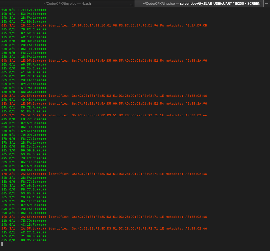Screen dimensions: 270x251
Task: Click the 11% 7E:7D:6 entry
Action: (x=24, y=221)
